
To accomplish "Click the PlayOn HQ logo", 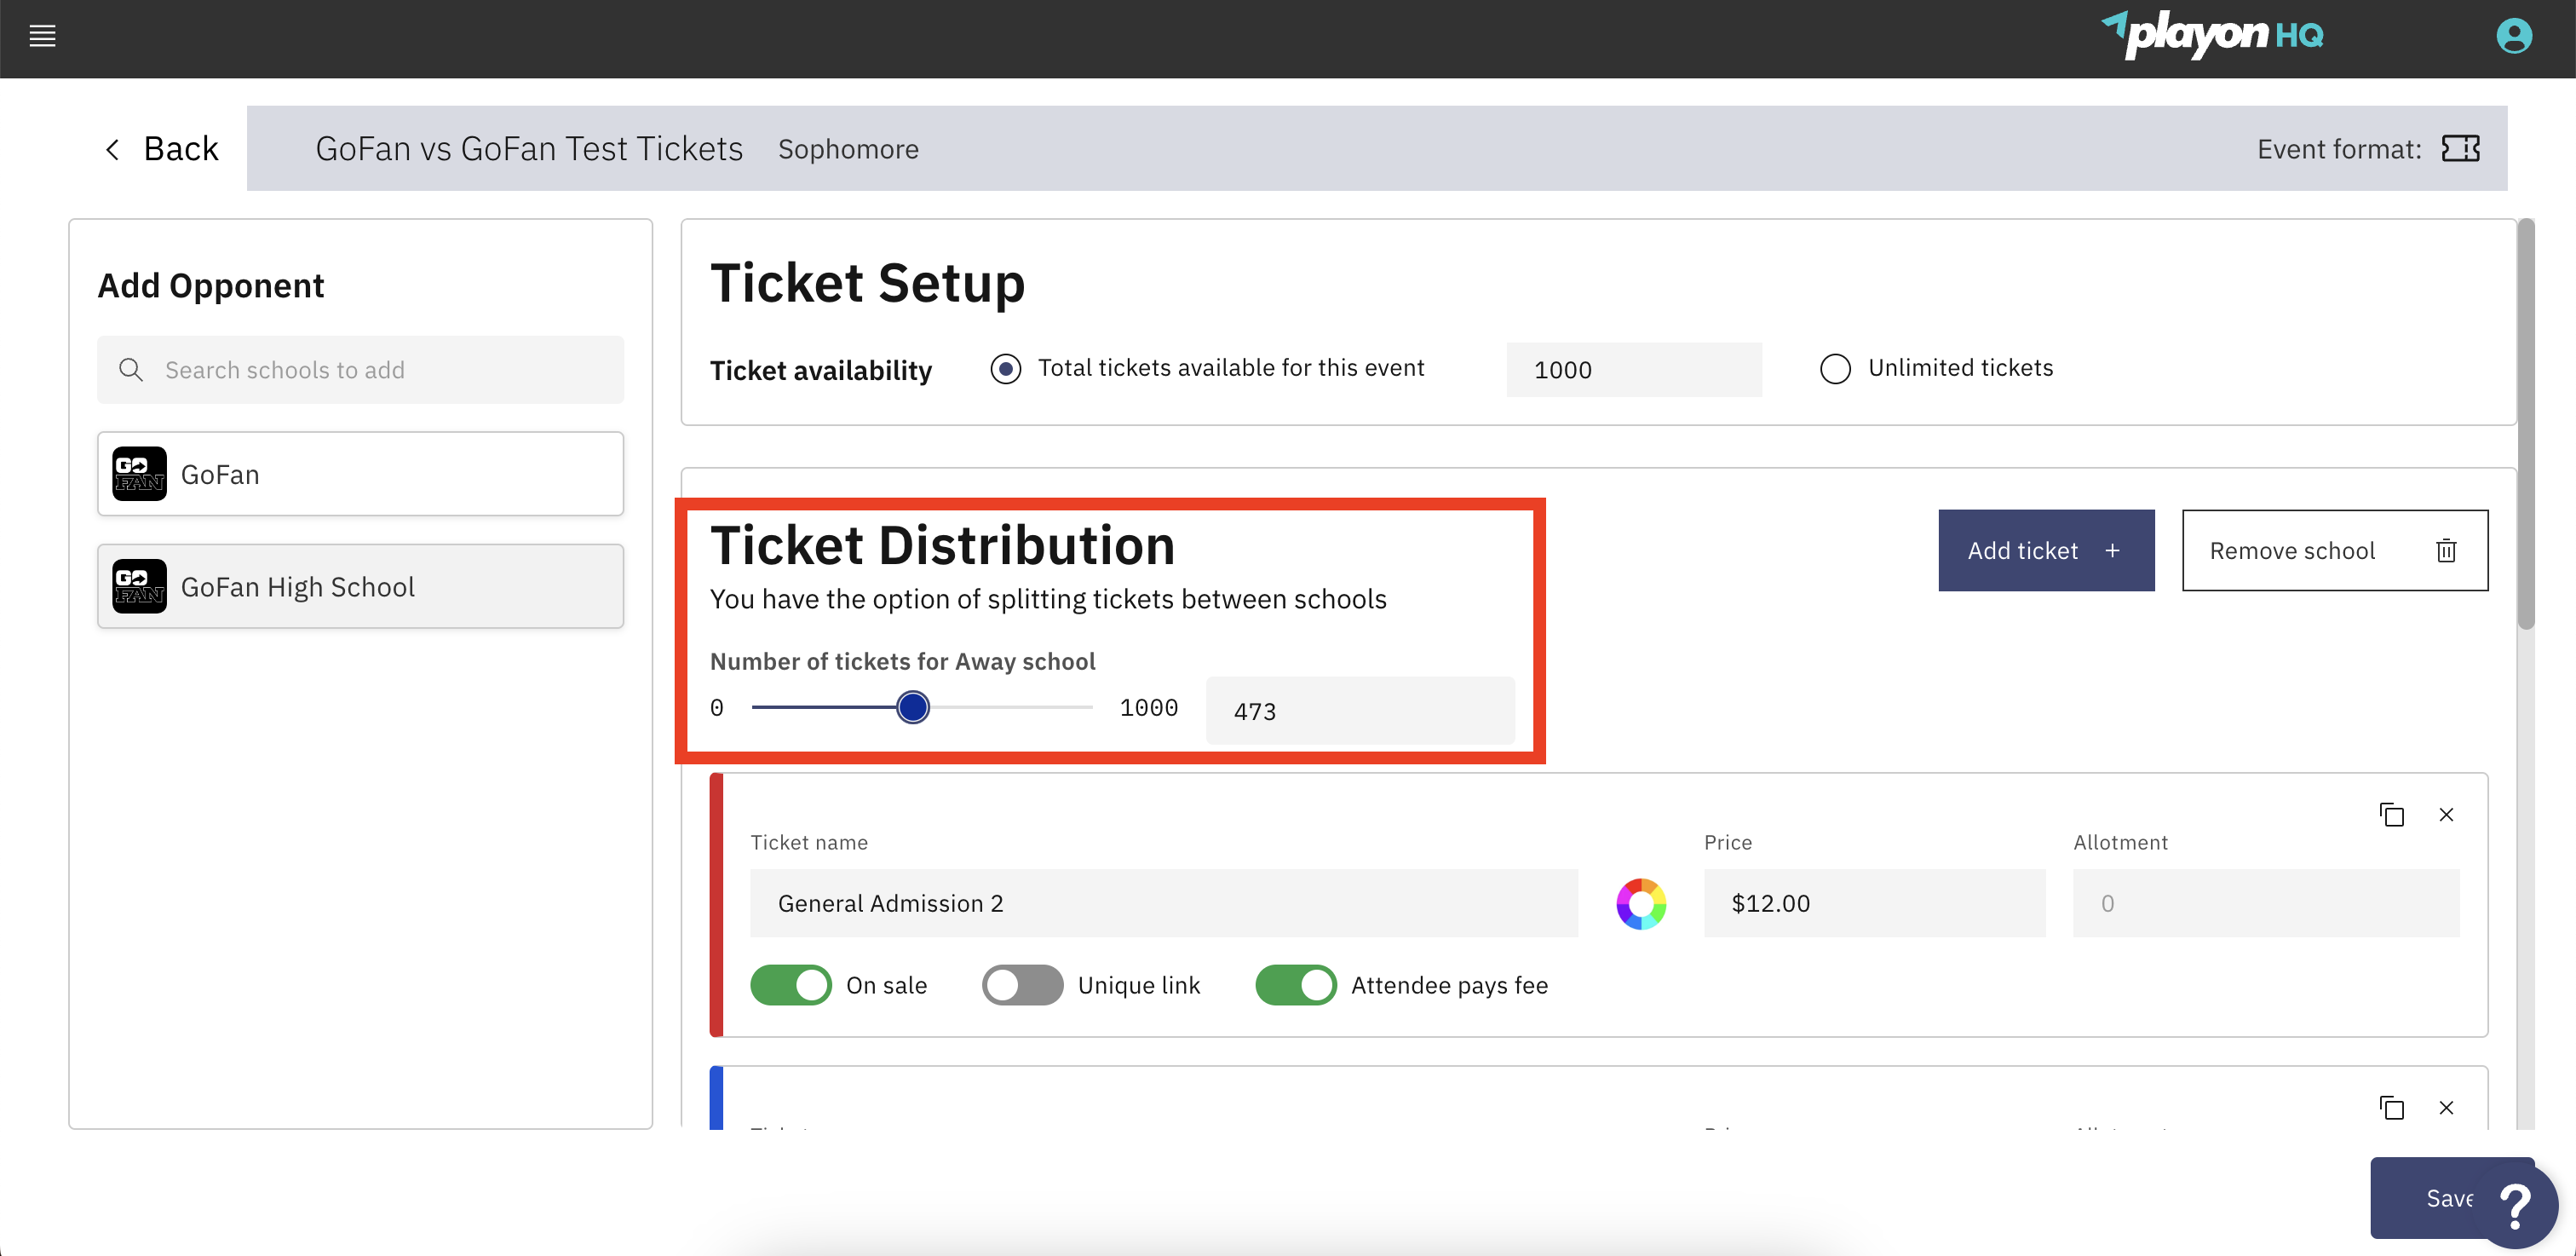I will pos(2214,36).
